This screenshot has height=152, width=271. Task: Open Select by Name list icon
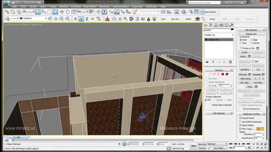click(x=44, y=12)
